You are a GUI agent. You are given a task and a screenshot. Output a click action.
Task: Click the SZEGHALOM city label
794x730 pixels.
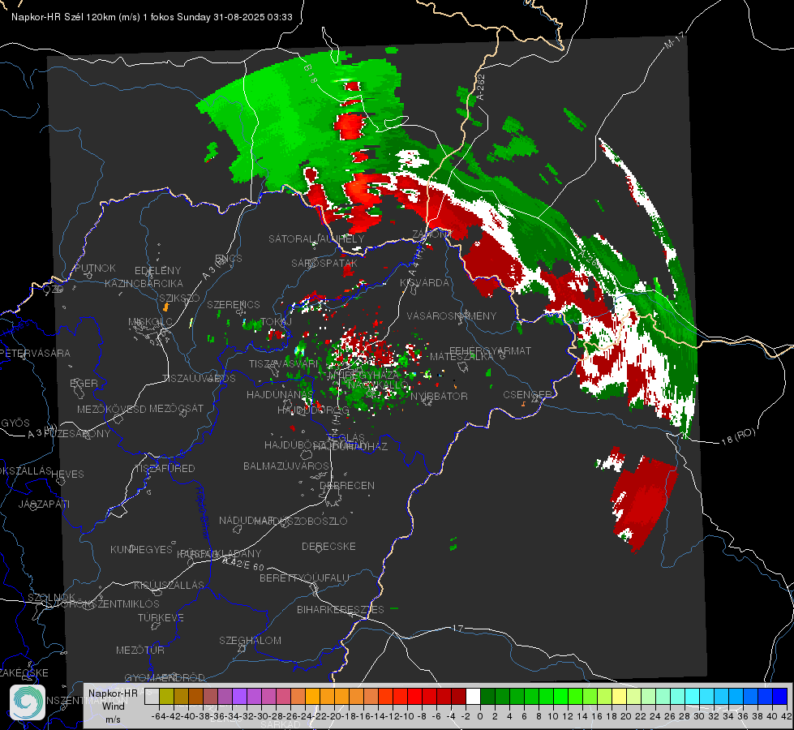(250, 640)
